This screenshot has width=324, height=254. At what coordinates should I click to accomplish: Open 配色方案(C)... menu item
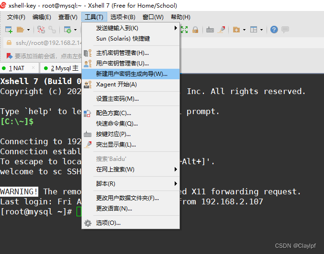point(131,113)
